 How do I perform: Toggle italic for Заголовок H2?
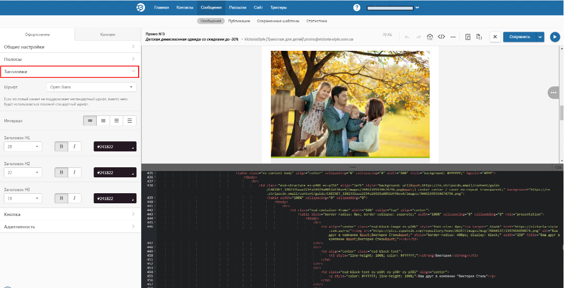point(75,173)
